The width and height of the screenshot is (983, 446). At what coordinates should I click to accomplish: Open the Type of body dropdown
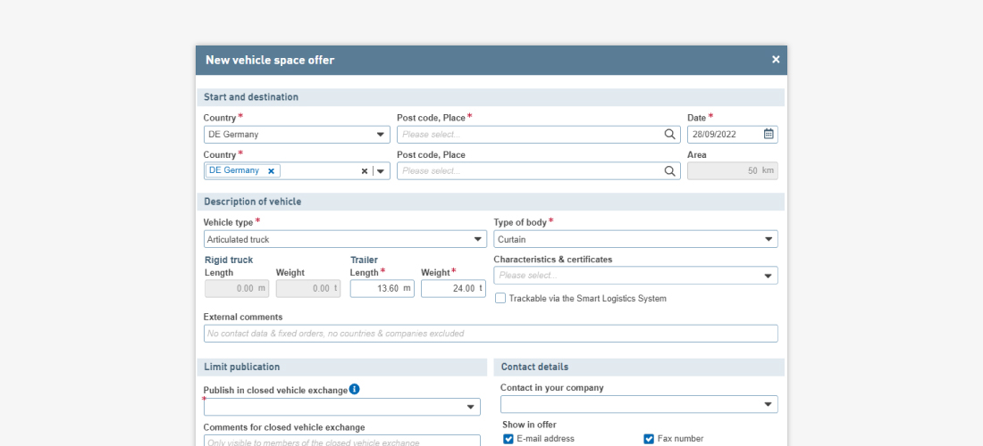coord(769,240)
